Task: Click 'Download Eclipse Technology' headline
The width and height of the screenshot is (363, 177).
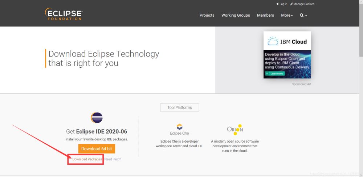Action: coord(104,58)
